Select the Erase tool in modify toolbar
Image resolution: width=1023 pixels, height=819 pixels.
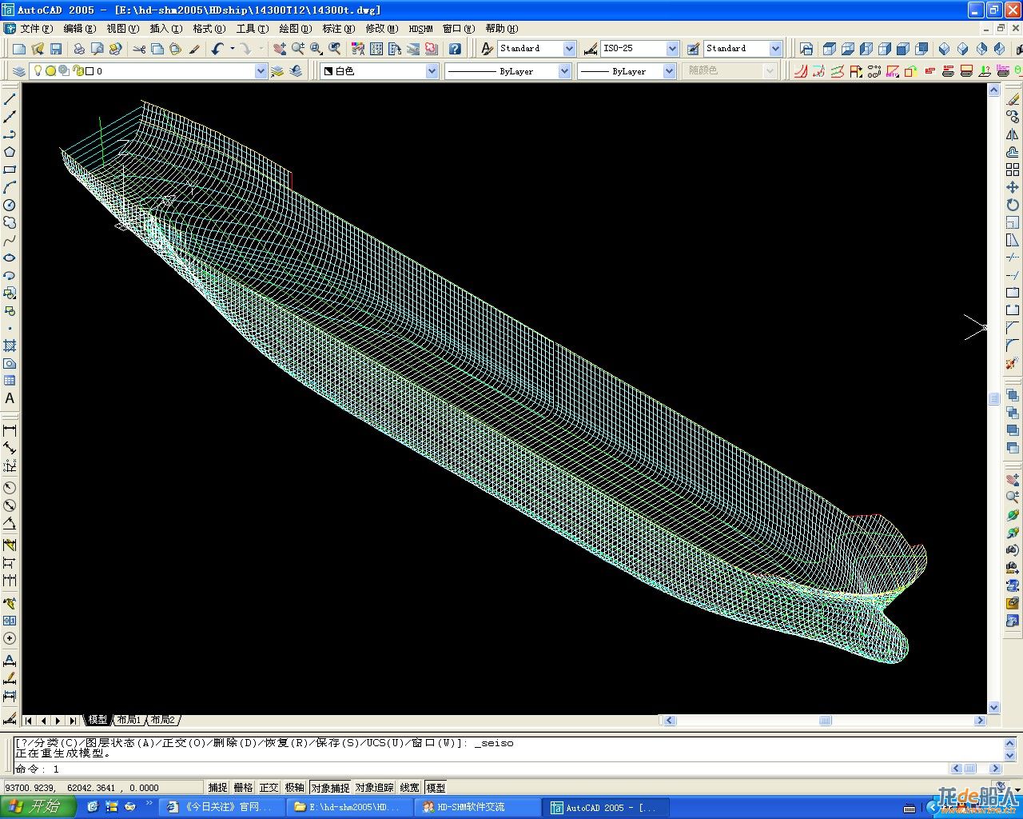1013,100
